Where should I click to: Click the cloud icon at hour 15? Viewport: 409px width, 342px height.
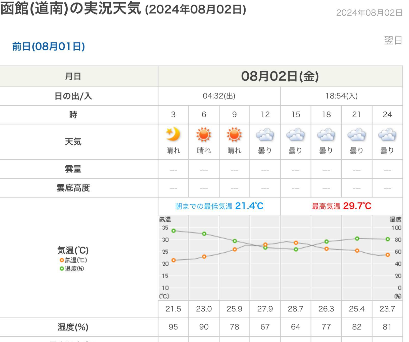[x=295, y=135]
